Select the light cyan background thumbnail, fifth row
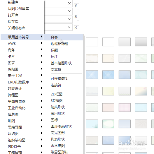The width and height of the screenshot is (154, 154). click(141, 107)
